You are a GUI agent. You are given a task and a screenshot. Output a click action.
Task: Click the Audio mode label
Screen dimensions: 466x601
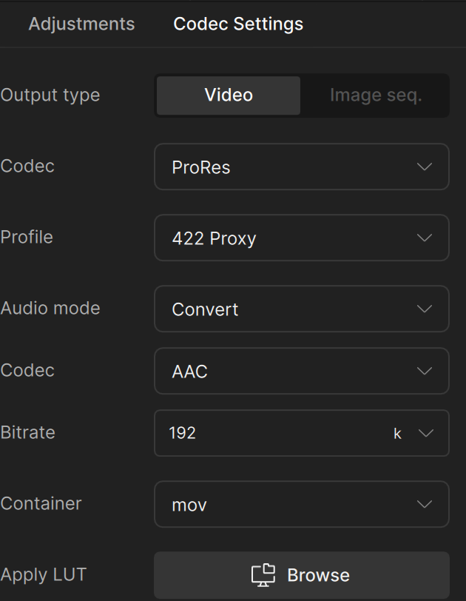click(x=50, y=308)
